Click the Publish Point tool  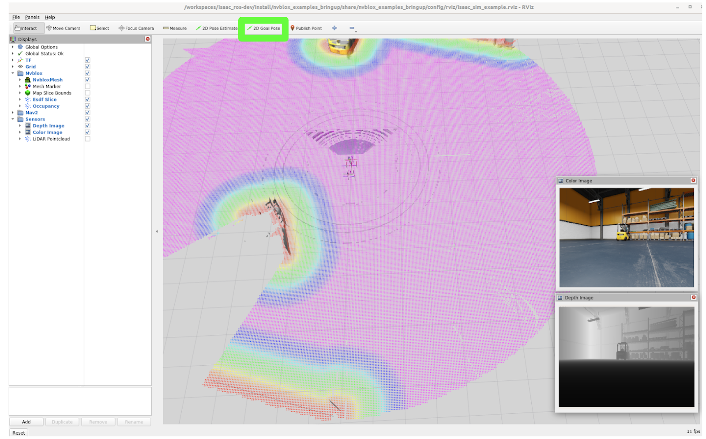(306, 28)
